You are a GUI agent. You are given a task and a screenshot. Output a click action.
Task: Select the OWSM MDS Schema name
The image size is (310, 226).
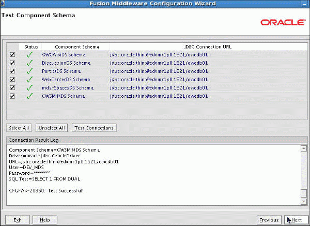point(63,96)
